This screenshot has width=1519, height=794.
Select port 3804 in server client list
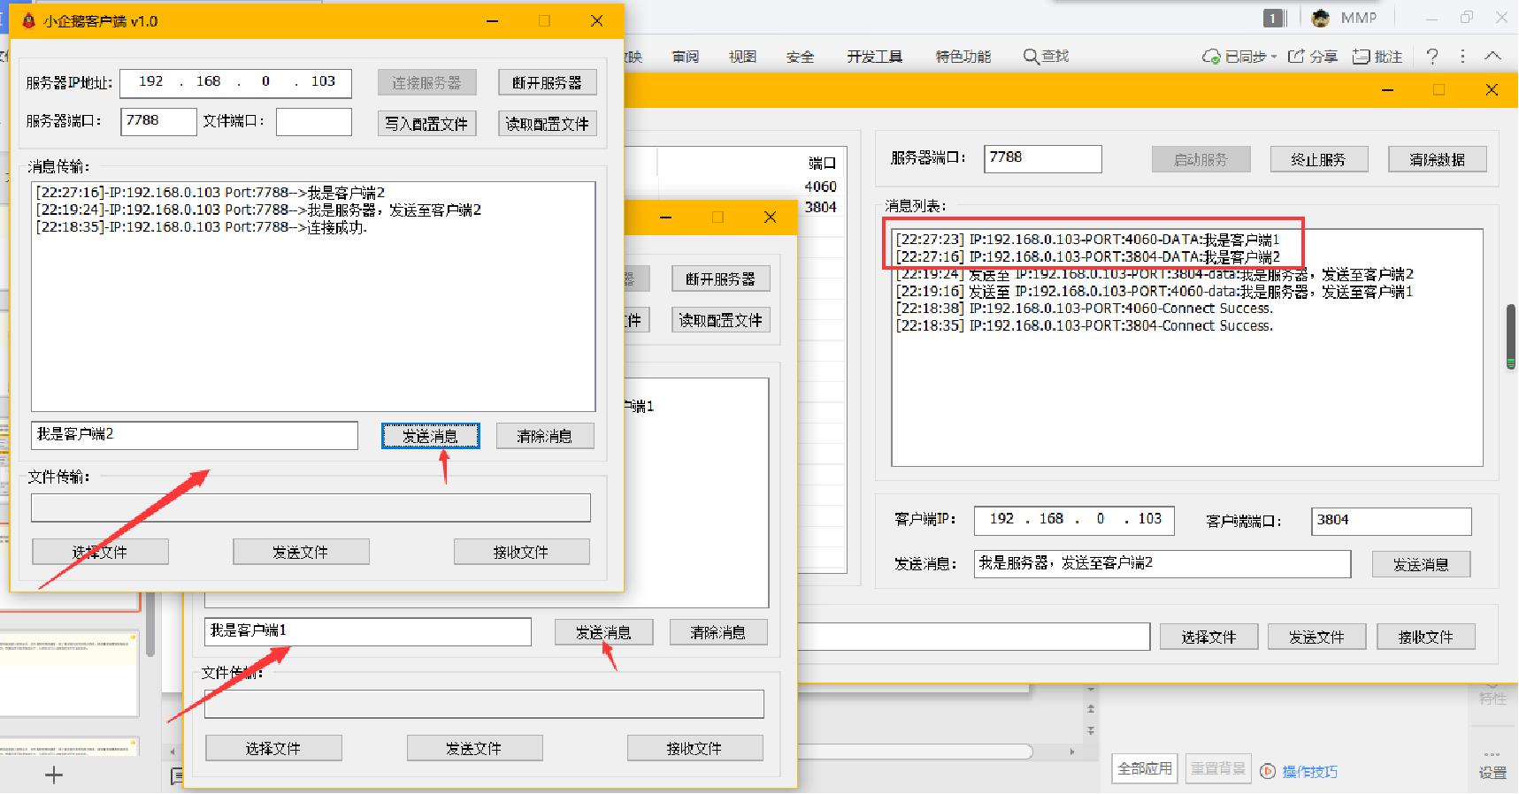point(820,207)
